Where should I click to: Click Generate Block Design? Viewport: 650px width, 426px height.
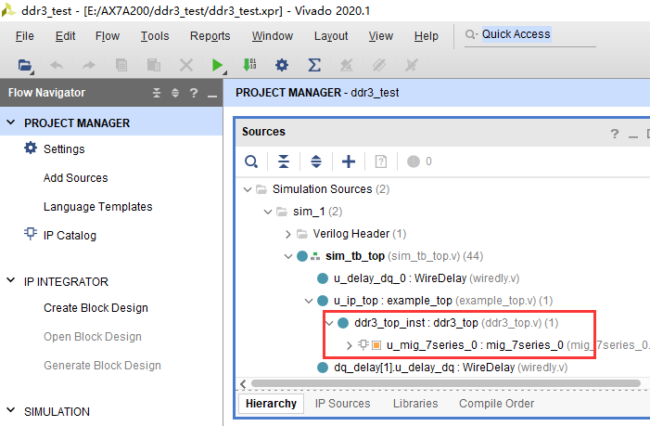tap(102, 366)
